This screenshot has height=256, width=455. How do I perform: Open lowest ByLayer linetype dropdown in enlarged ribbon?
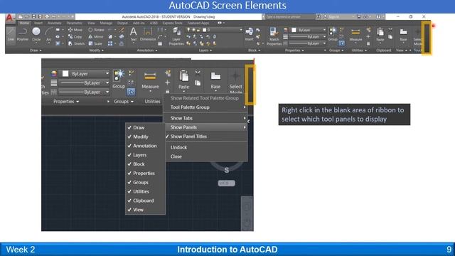coord(107,92)
